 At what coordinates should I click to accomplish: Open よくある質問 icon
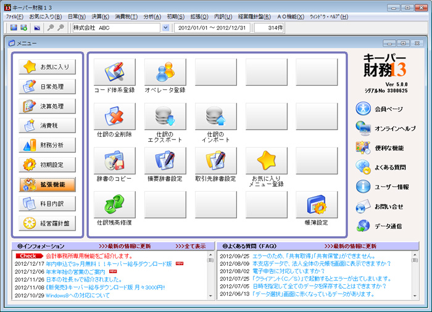click(363, 167)
